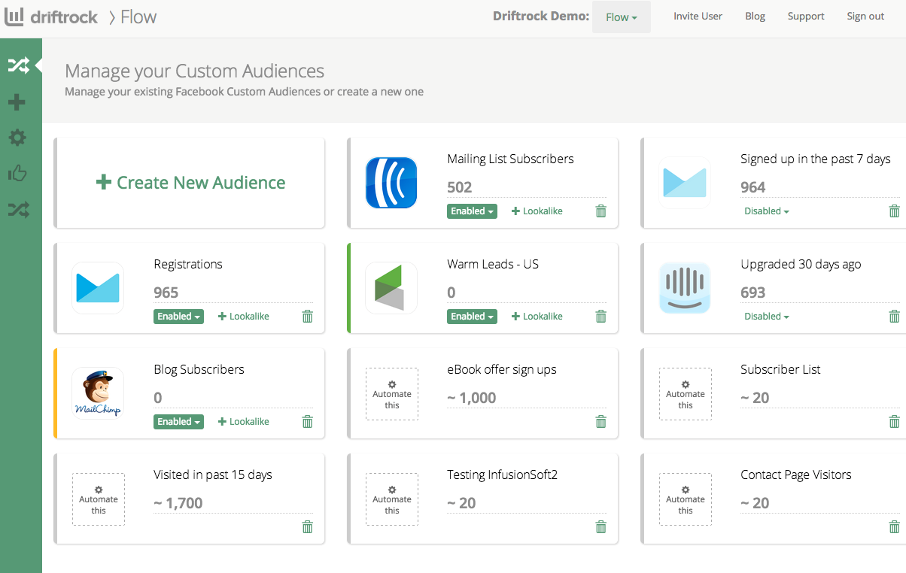Toggle Enabled status on Warm Leads - US

[472, 317]
